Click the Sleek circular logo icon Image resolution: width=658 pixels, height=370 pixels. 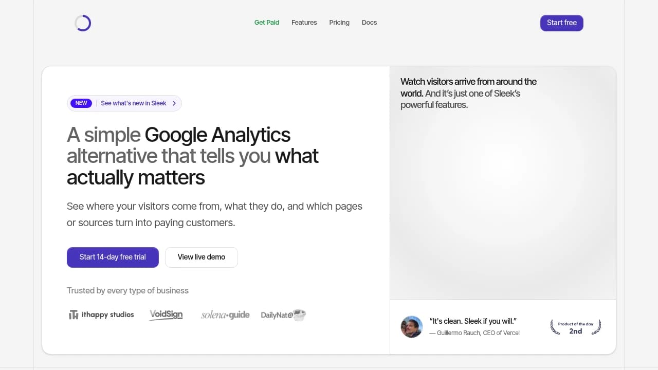(x=83, y=23)
